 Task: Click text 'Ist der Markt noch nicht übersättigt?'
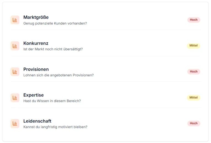[x=53, y=49]
